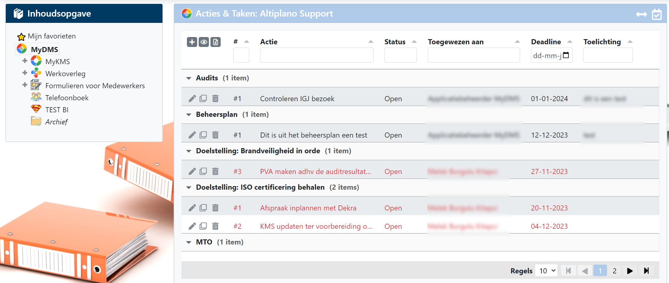Click the Actie filter input field

[x=317, y=55]
